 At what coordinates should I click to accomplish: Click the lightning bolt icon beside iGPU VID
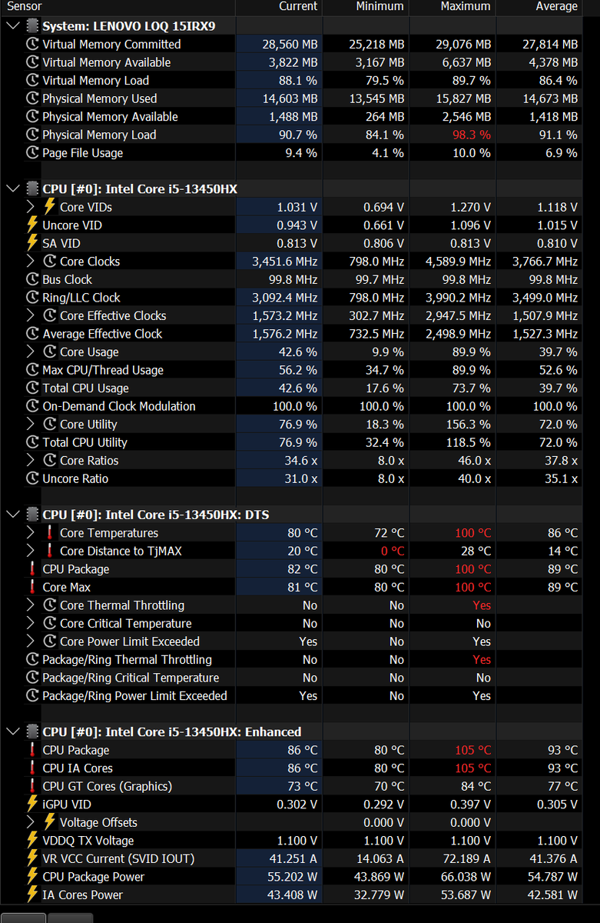pos(32,804)
